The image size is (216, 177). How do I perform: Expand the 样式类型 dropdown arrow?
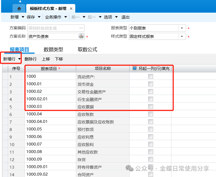point(182,37)
